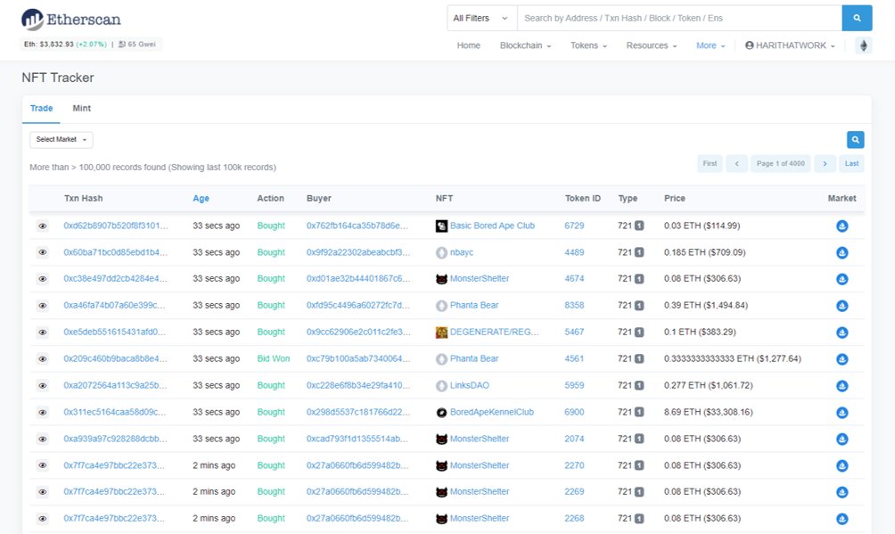This screenshot has height=534, width=895.
Task: Click the table search icon near pagination
Action: [x=855, y=139]
